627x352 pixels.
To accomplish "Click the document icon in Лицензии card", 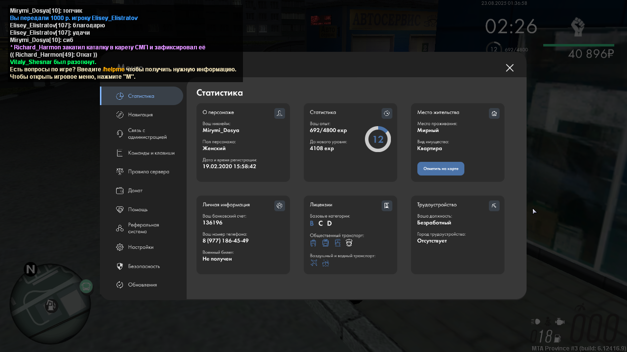I will (386, 206).
